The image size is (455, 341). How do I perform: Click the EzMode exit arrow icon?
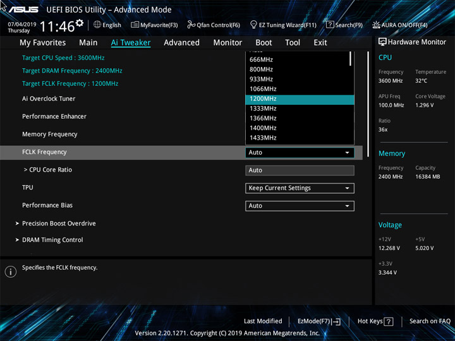336,321
